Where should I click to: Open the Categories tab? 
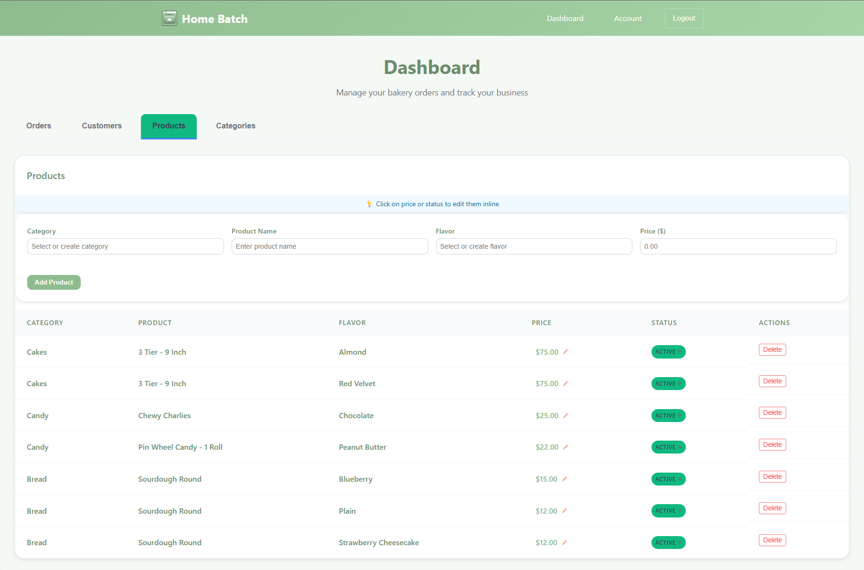(x=235, y=126)
